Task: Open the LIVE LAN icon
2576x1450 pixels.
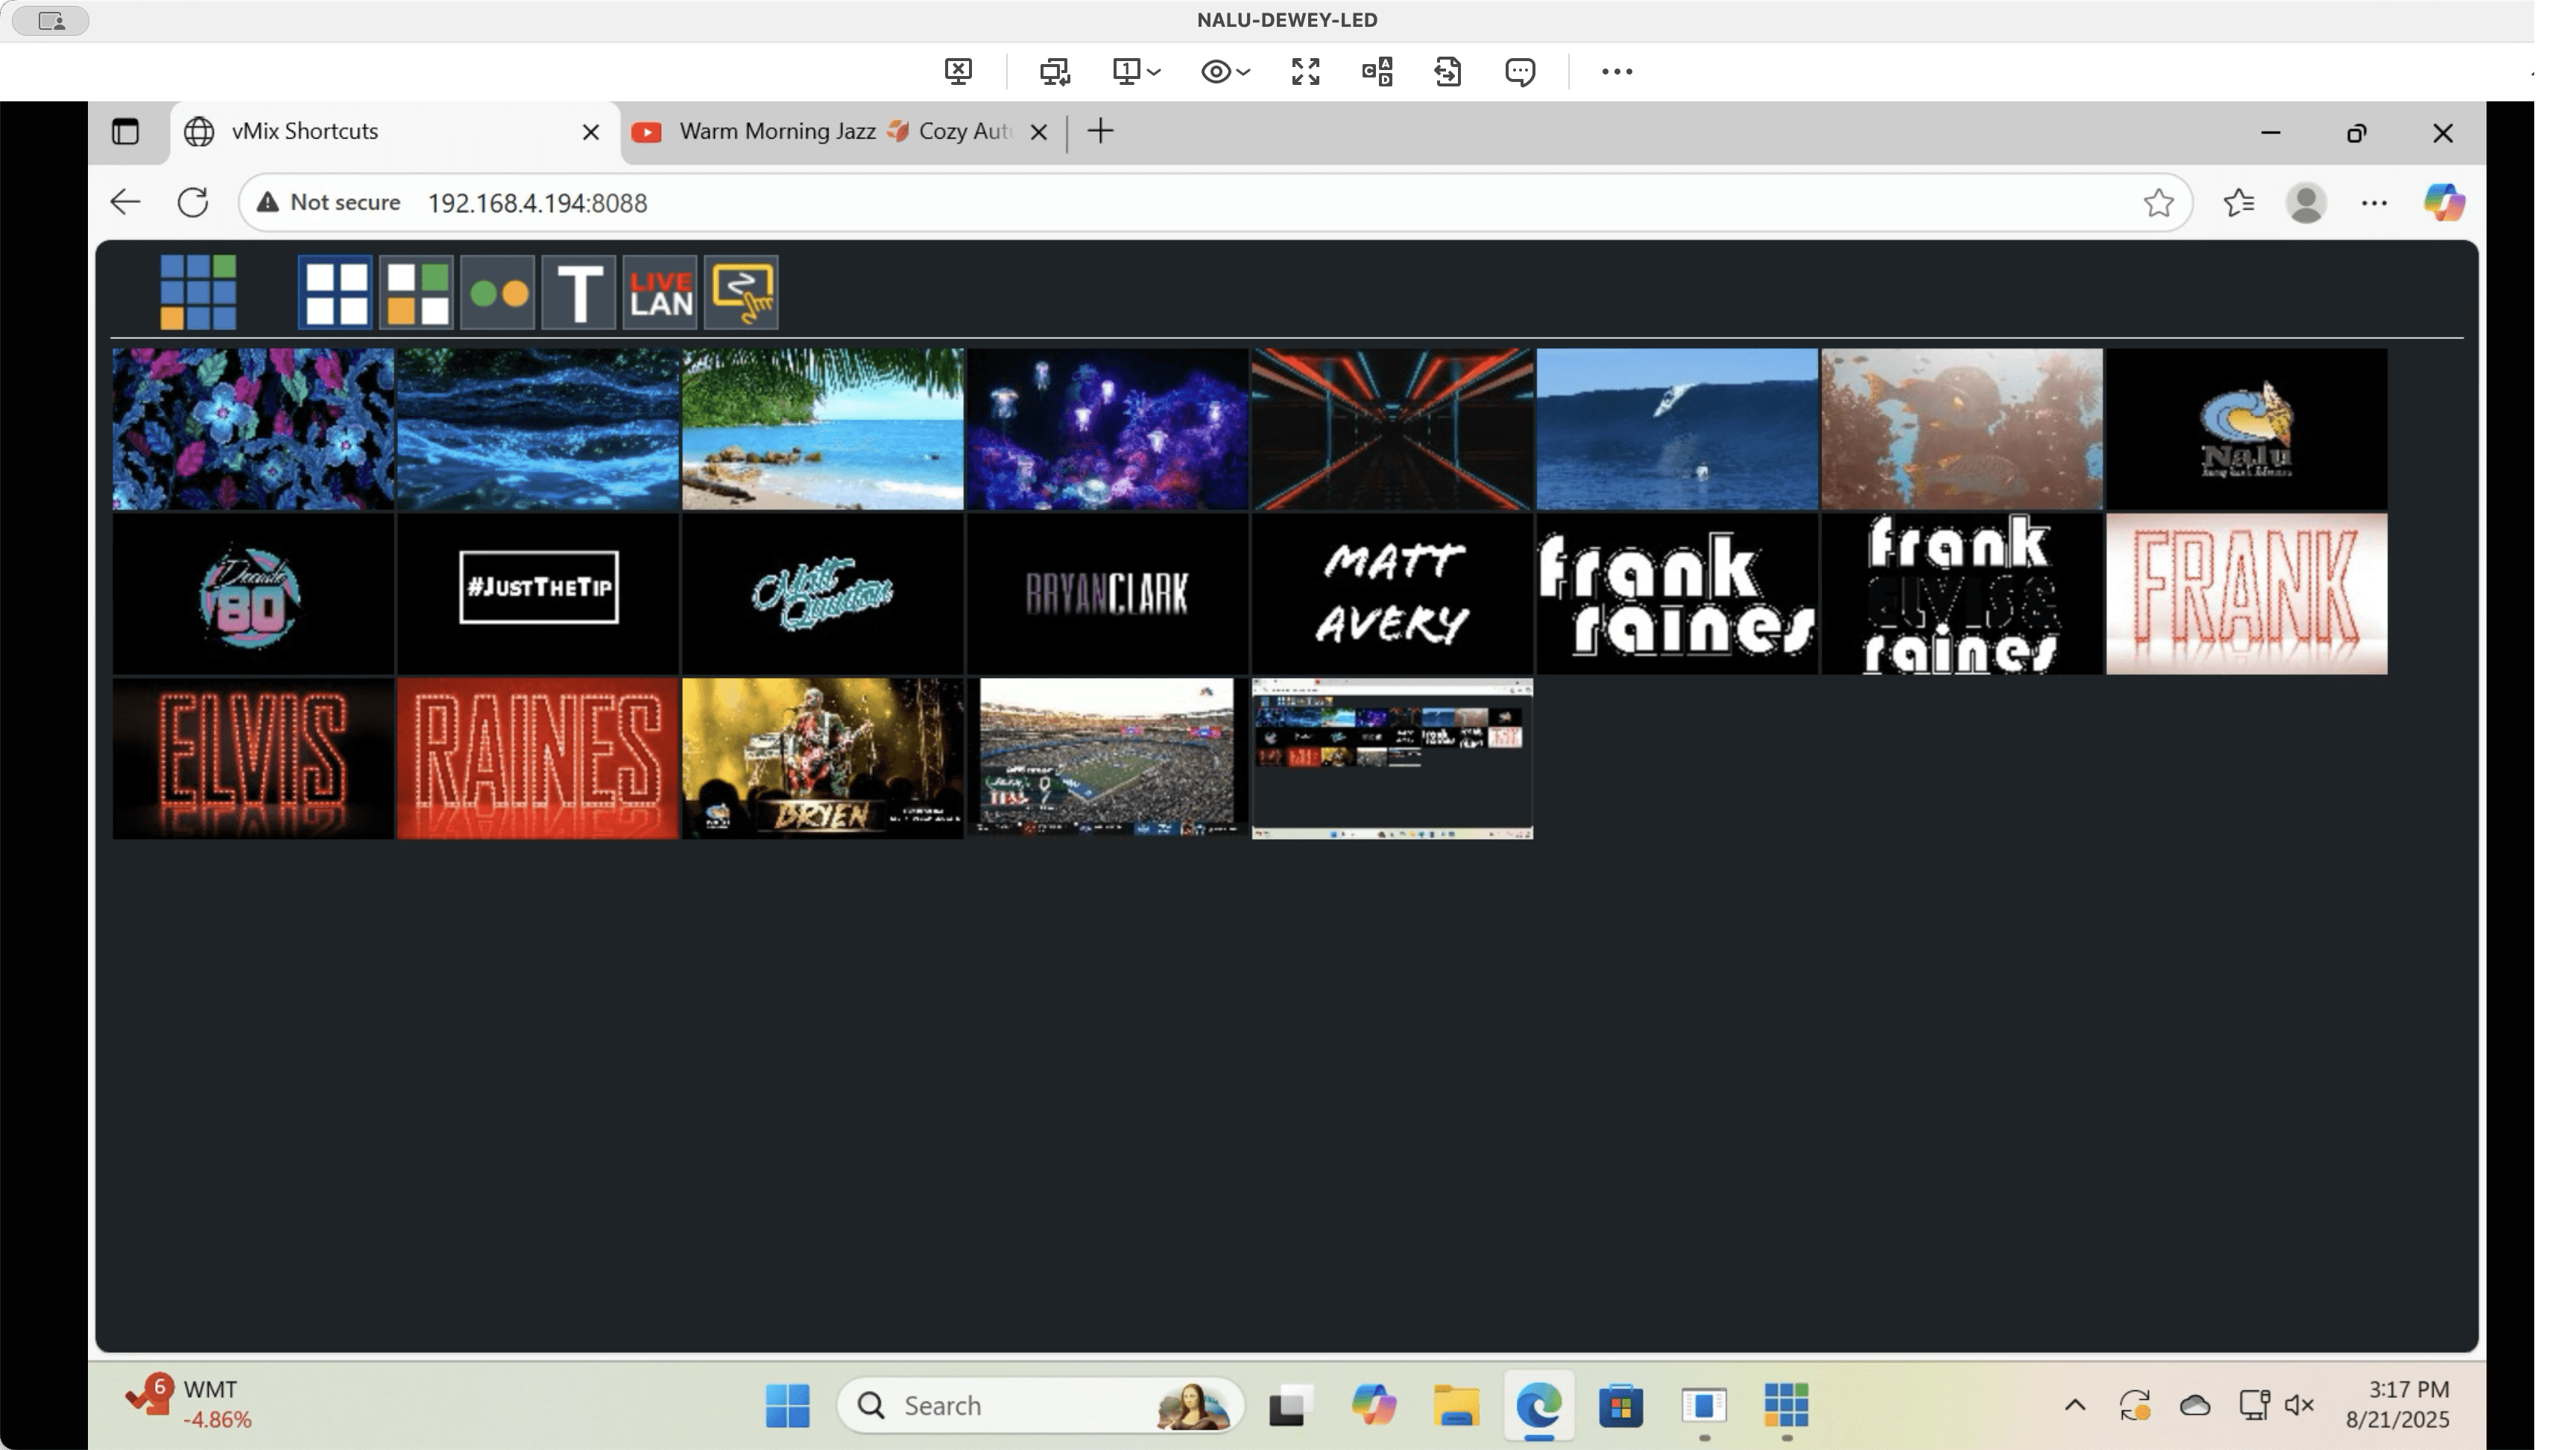Action: (x=660, y=293)
